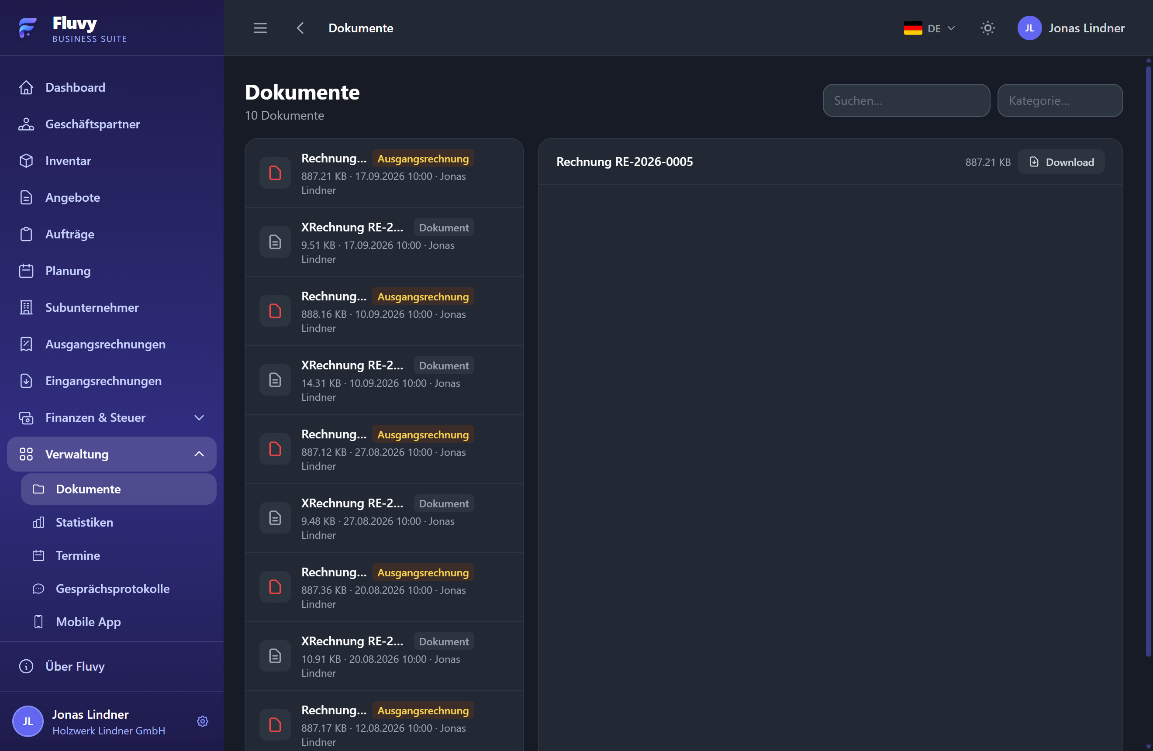This screenshot has height=751, width=1153.
Task: Click the Termine calendar icon
Action: (38, 555)
